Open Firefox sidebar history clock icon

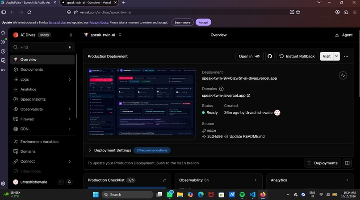3,51
